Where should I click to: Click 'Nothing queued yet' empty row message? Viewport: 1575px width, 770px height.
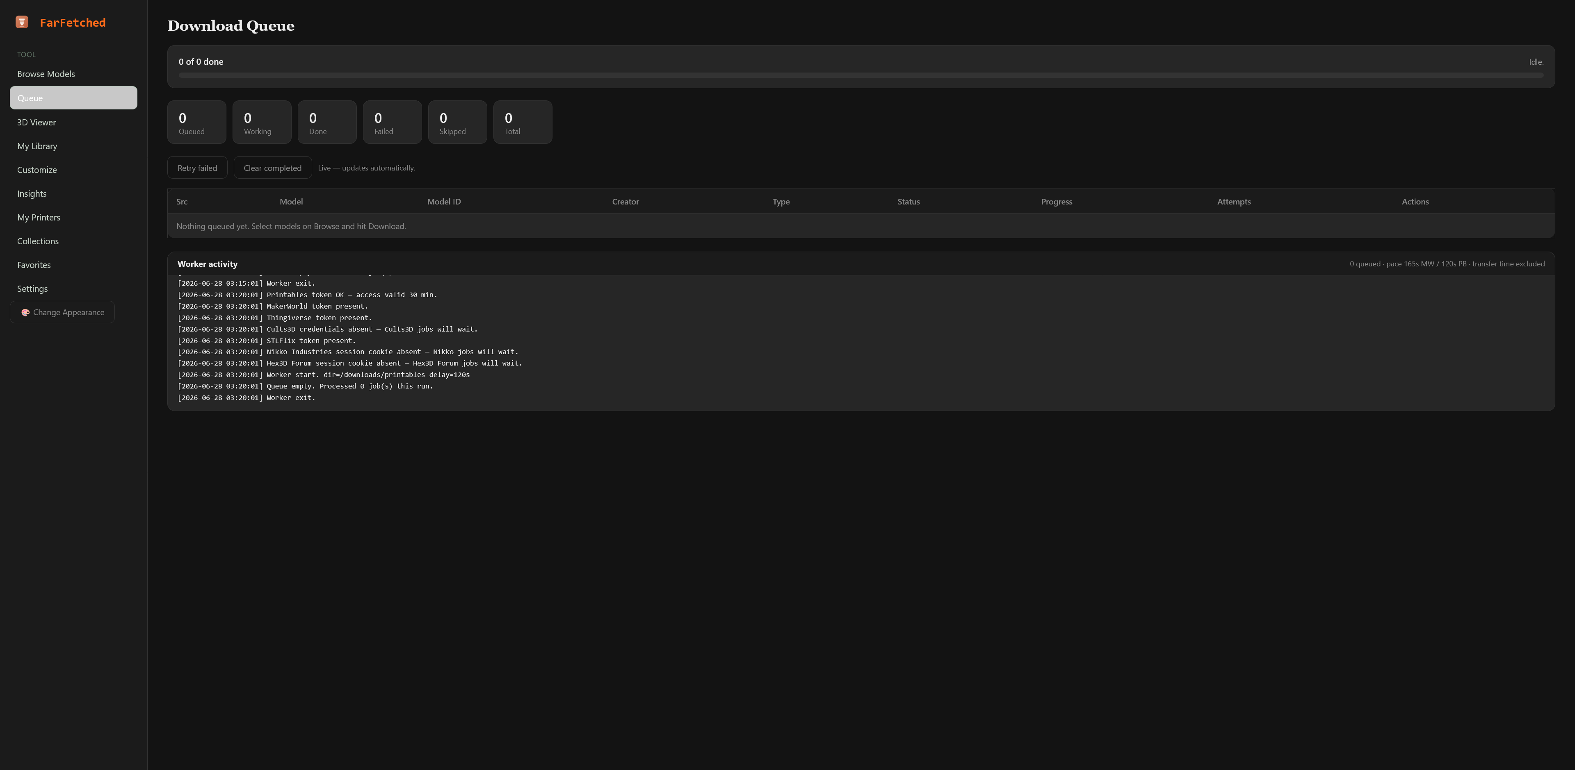[x=291, y=226]
